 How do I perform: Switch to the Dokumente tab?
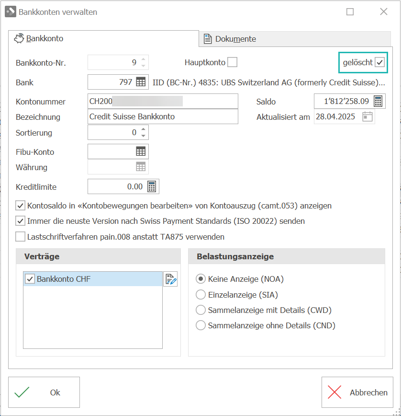[294, 39]
